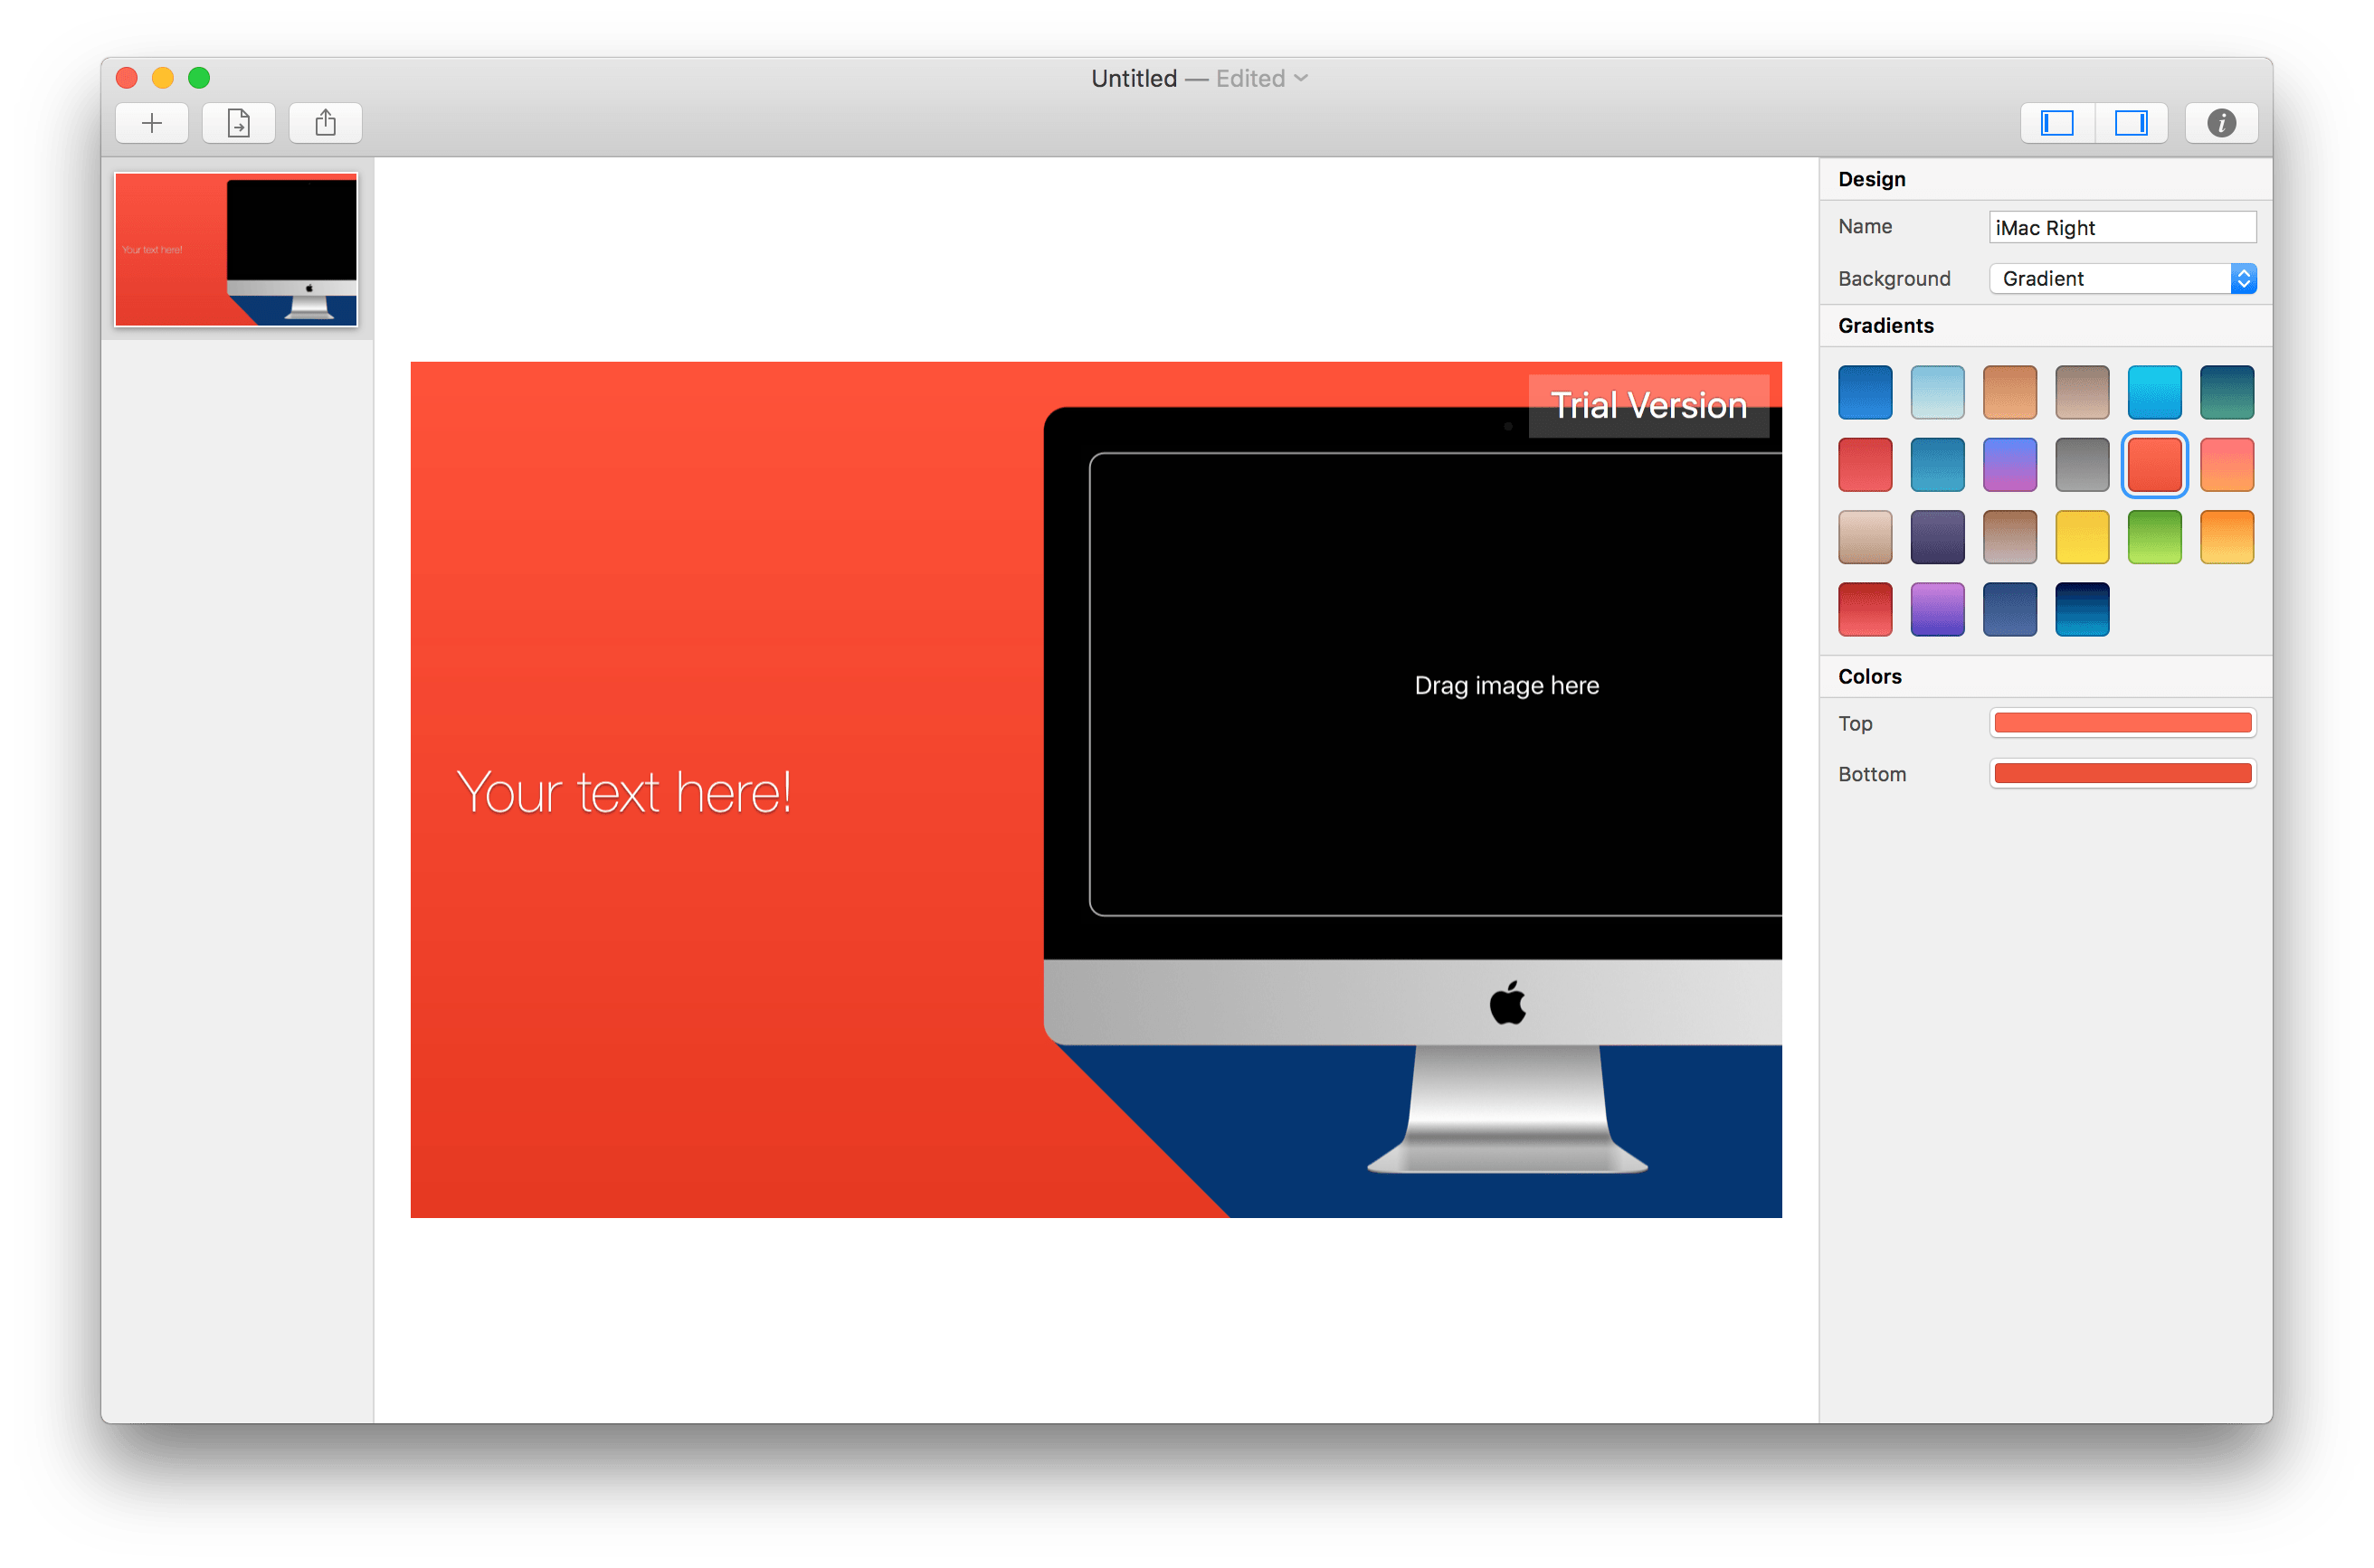Viewport: 2374px width, 1568px height.
Task: Click the yellow minimize window button
Action: [x=163, y=78]
